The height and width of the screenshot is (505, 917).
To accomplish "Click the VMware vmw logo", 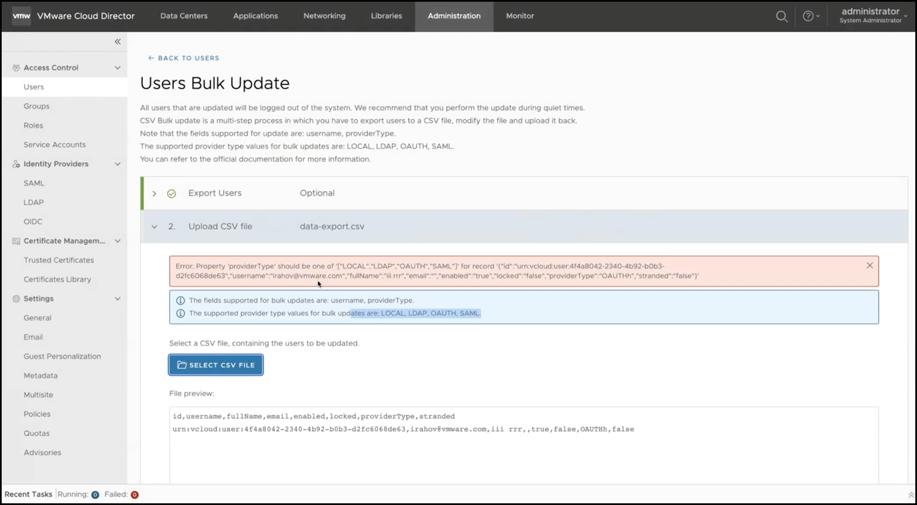I will 21,16.
